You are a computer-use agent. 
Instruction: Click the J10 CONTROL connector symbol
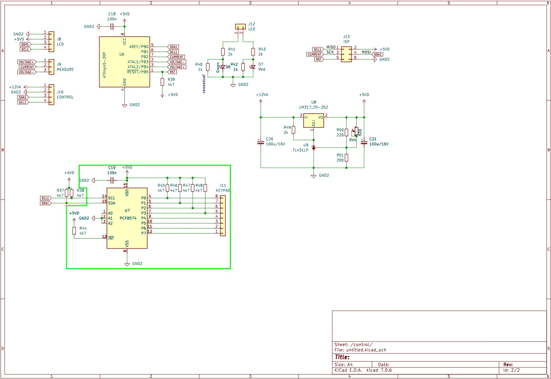(x=51, y=94)
